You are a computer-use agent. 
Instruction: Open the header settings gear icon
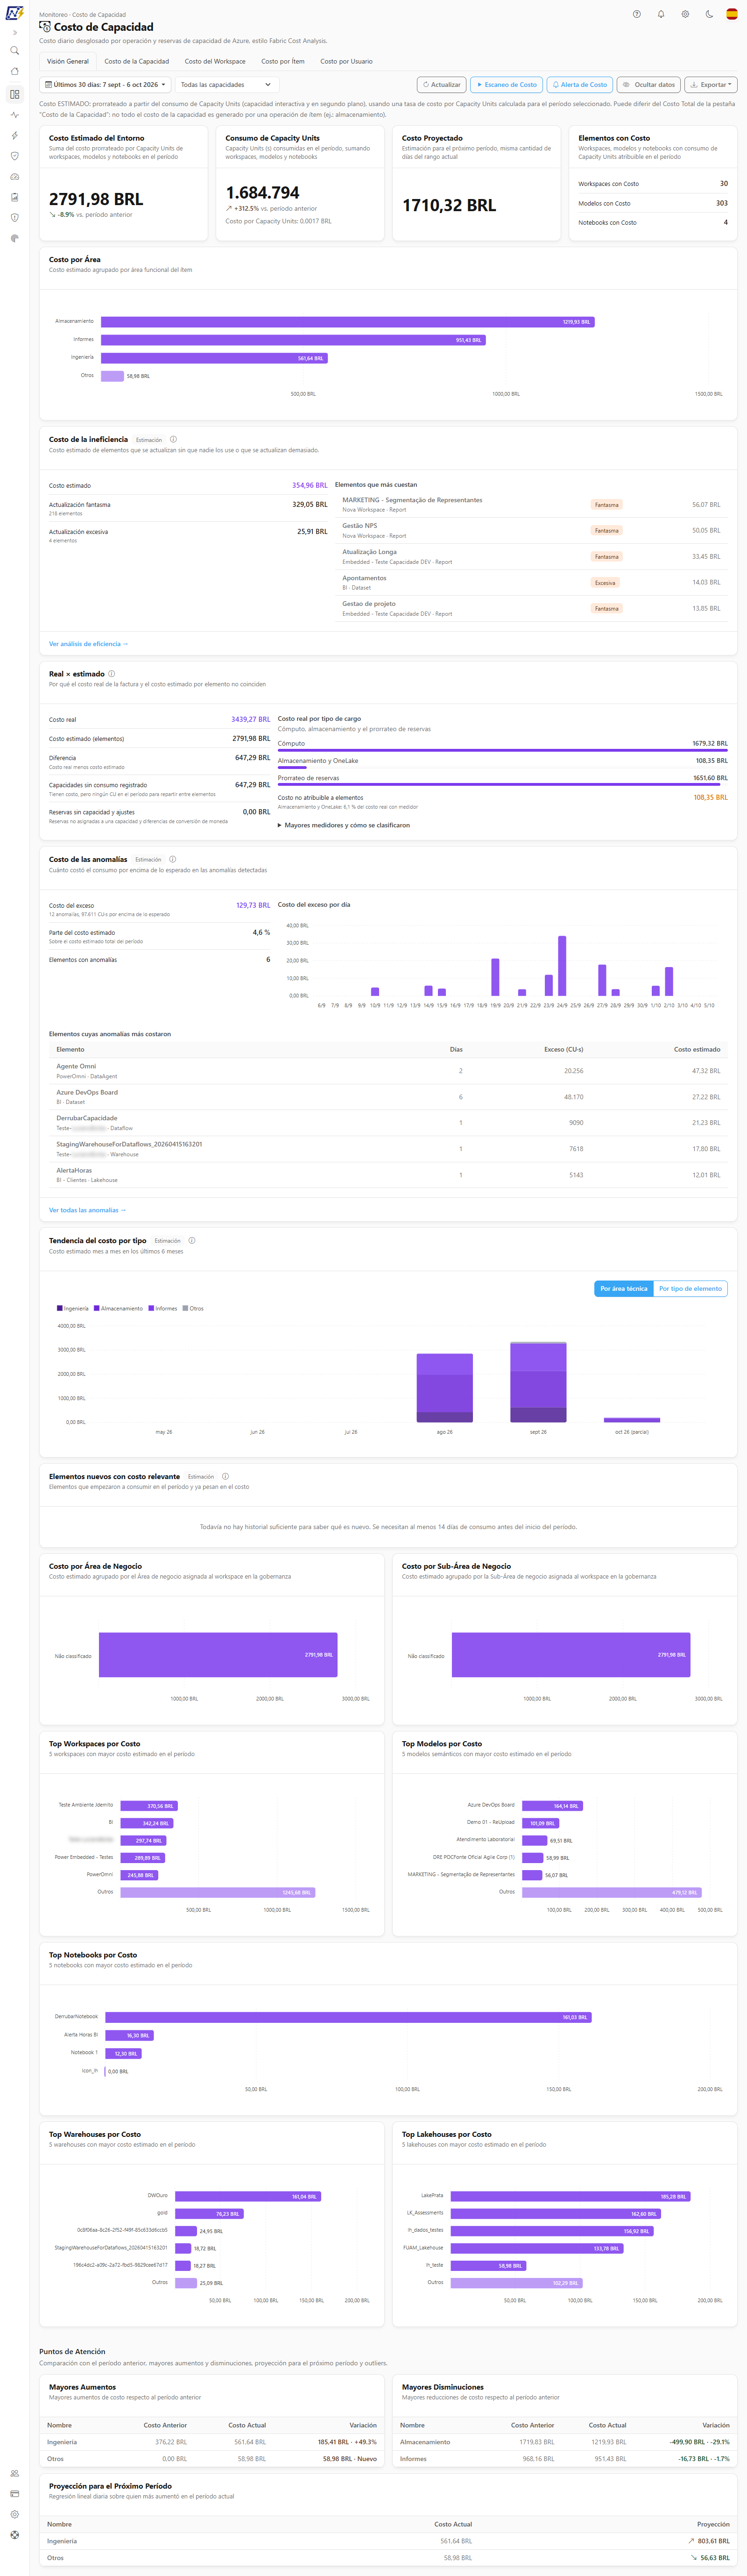[x=685, y=14]
